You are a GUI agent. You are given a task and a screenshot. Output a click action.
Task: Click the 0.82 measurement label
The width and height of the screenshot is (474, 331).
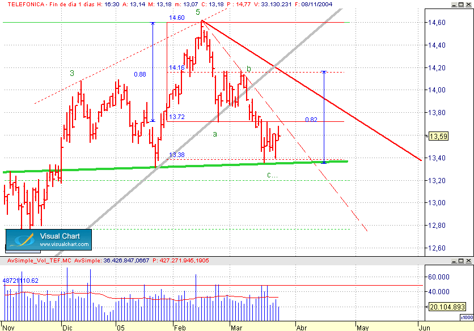coord(311,120)
